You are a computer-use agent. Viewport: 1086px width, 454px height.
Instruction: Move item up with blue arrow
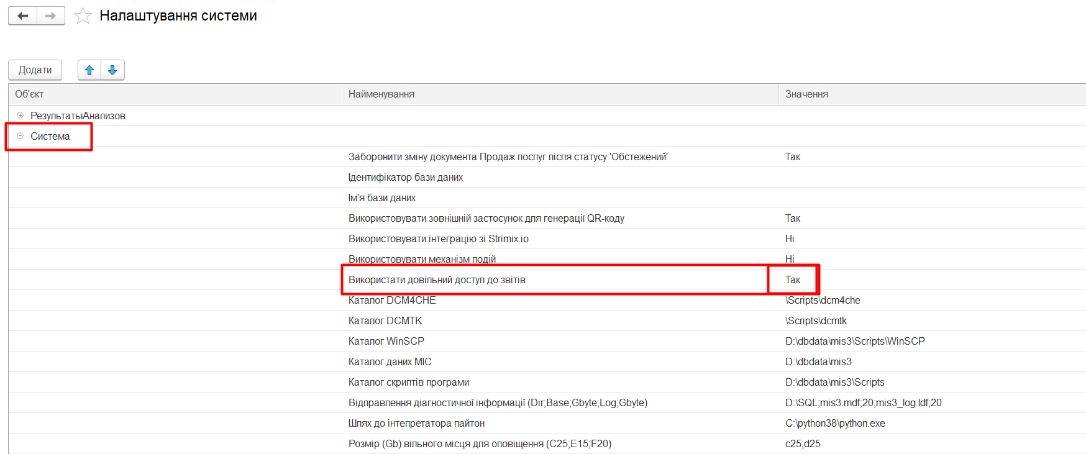click(x=89, y=70)
